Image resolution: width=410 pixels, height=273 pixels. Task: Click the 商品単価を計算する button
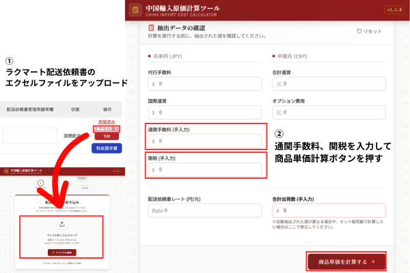pos(346,261)
